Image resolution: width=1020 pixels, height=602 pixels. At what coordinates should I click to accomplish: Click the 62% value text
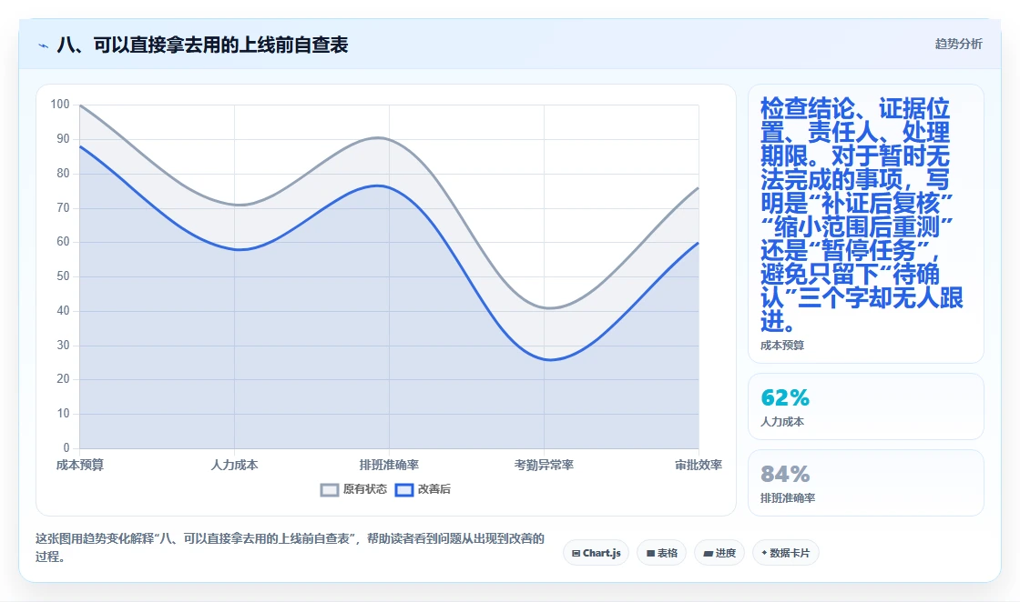pyautogui.click(x=785, y=397)
